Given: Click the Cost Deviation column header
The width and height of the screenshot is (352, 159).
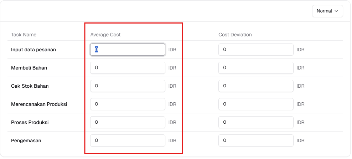Looking at the screenshot, I should pyautogui.click(x=235, y=35).
